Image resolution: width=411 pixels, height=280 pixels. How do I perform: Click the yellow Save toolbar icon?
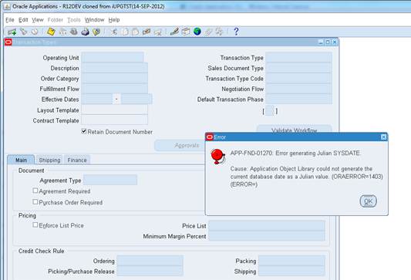tap(51, 32)
